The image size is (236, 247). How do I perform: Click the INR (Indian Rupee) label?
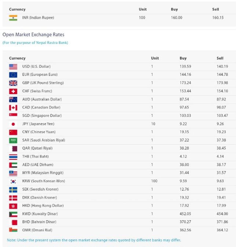point(38,18)
